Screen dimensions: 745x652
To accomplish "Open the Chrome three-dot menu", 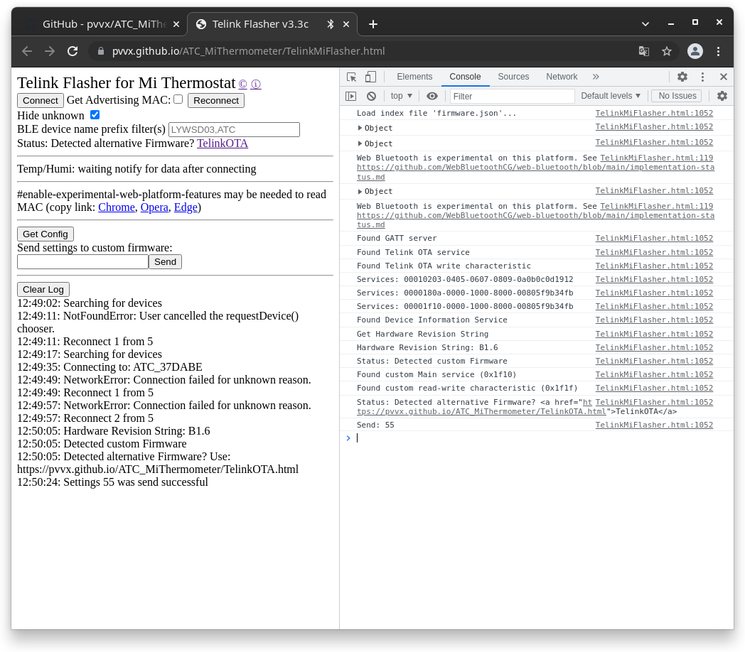I will click(719, 51).
